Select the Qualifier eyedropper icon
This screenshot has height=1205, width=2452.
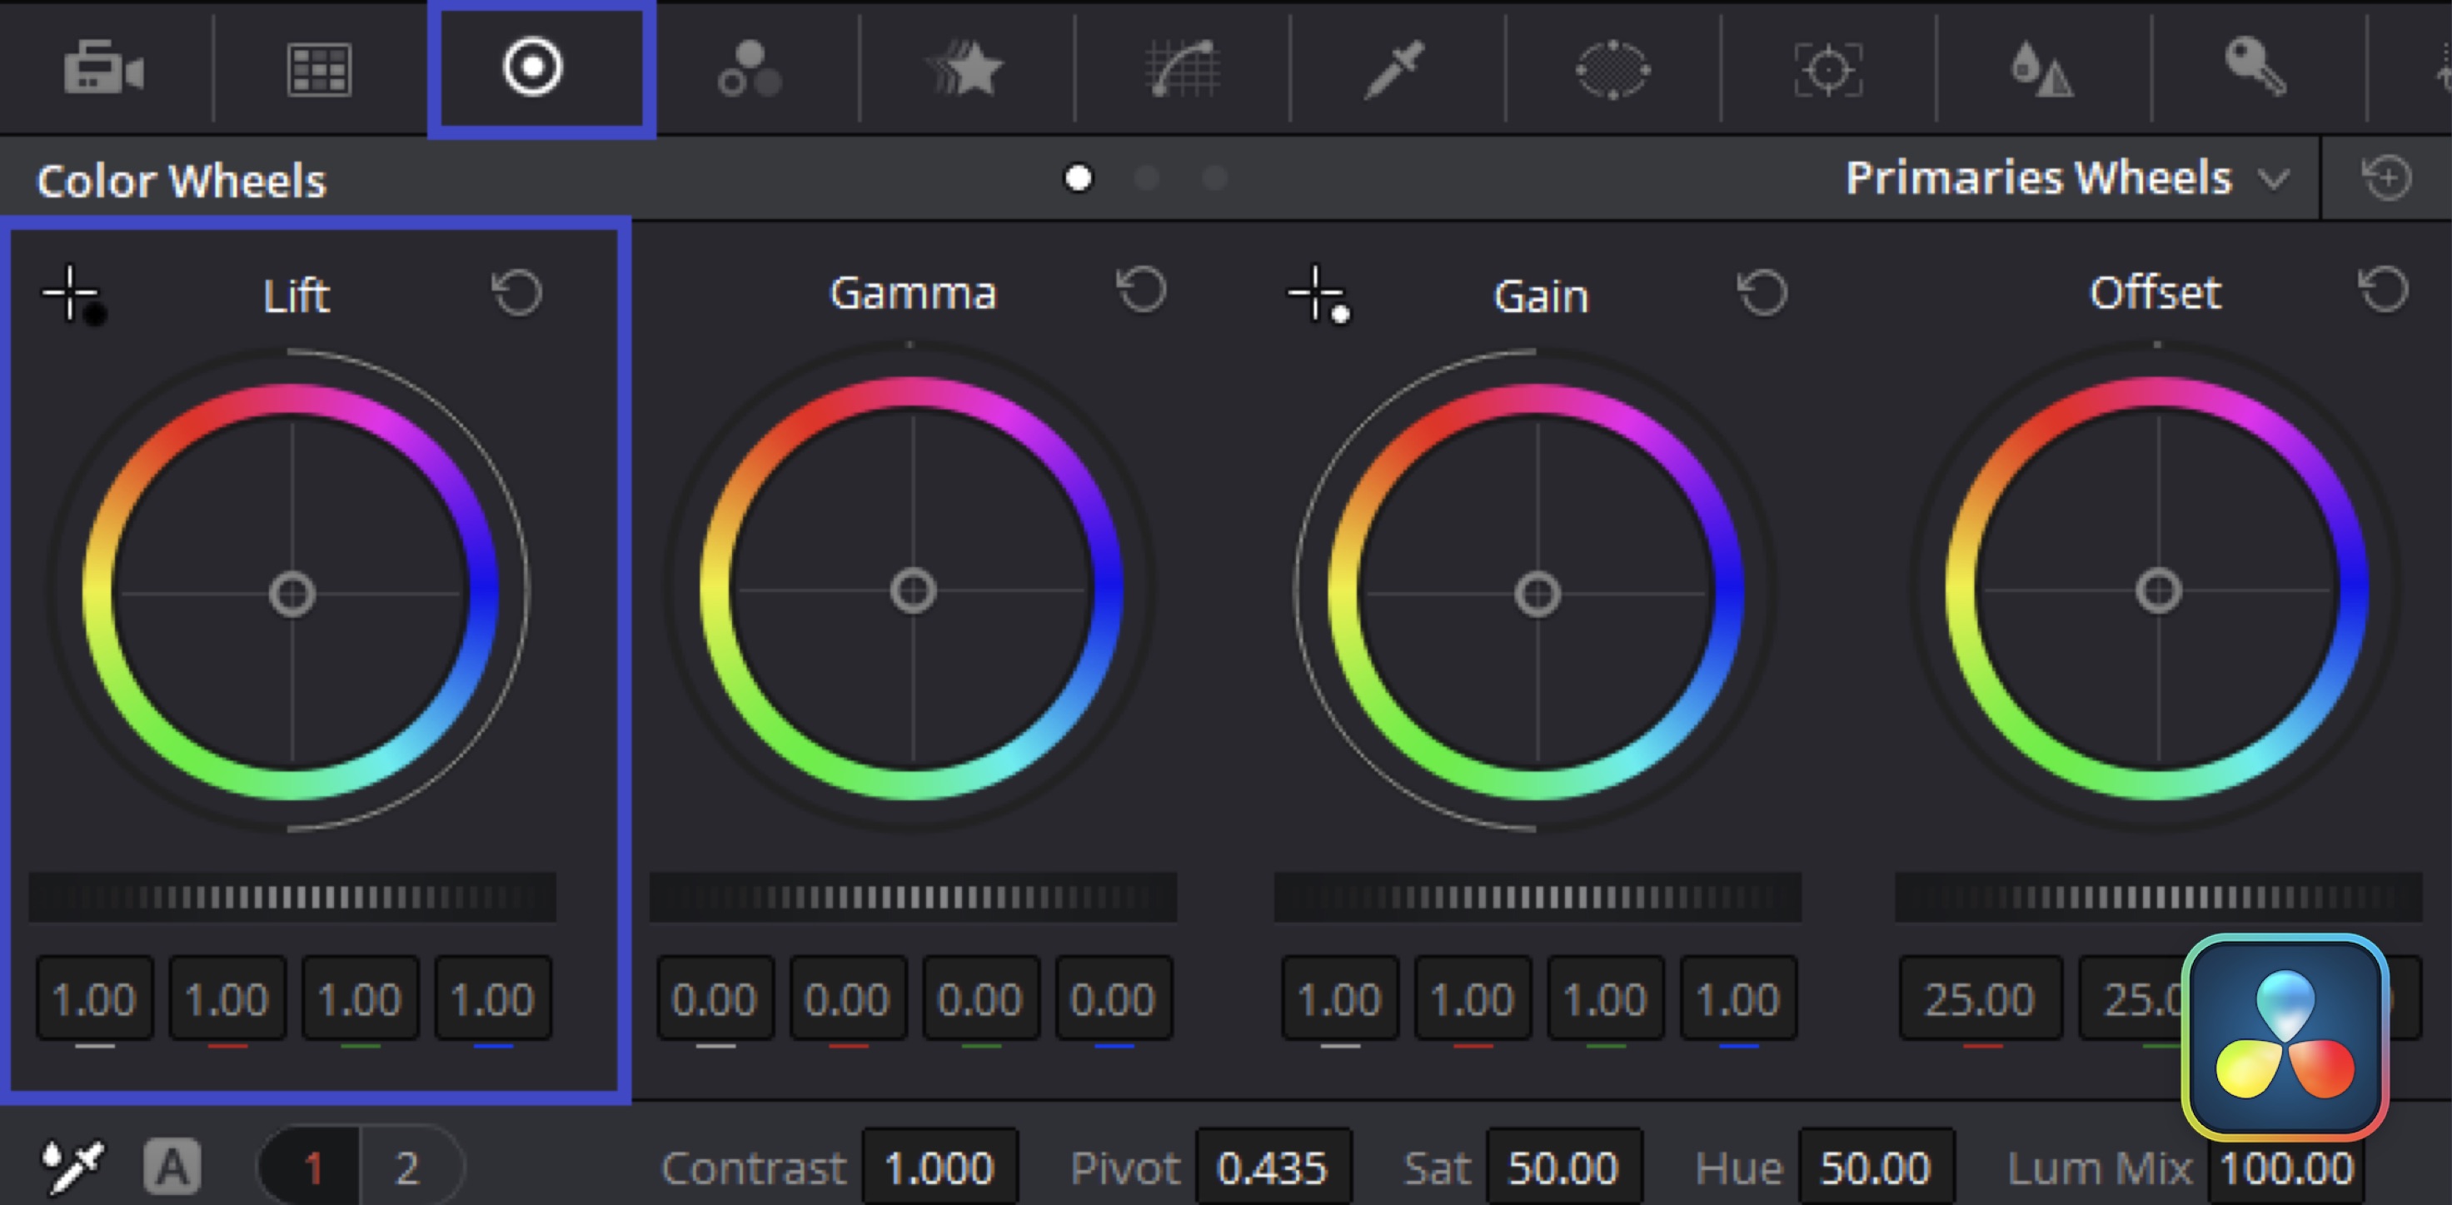1395,68
